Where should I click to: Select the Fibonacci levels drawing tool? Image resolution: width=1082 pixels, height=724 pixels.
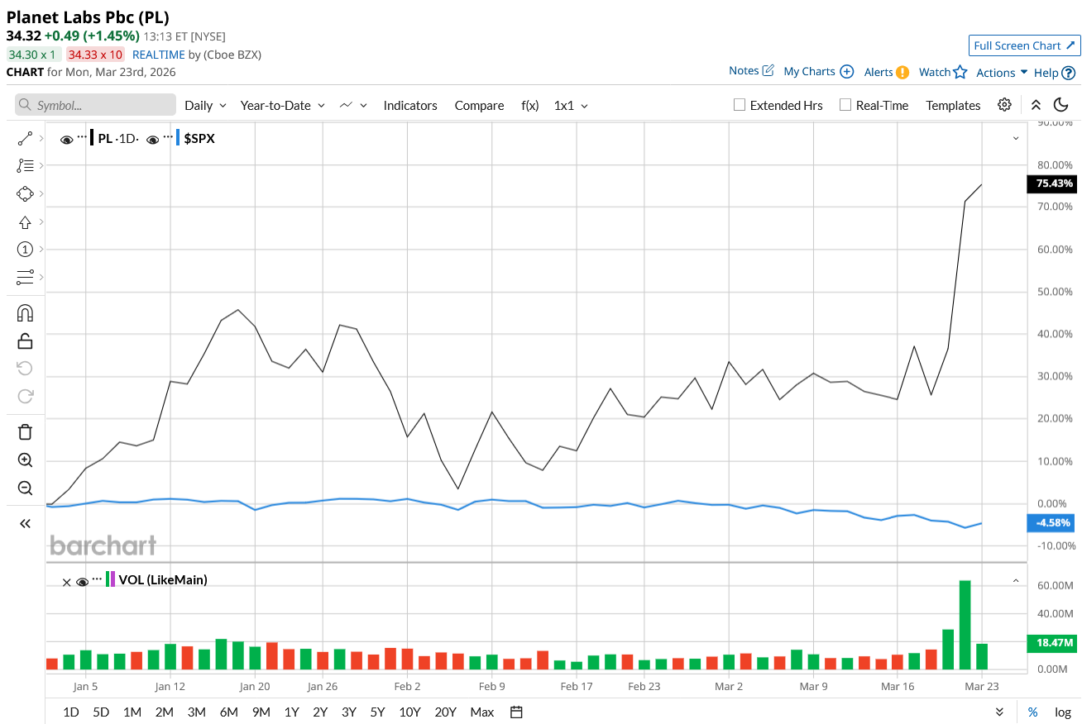coord(25,165)
